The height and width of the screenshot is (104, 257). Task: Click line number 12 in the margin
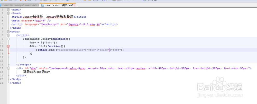point(2,50)
